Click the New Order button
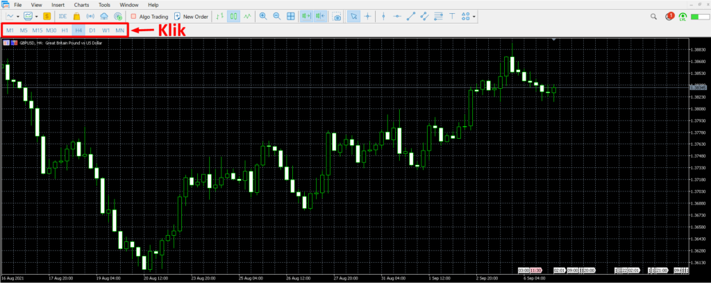Screen dimensions: 711x283 tap(191, 16)
